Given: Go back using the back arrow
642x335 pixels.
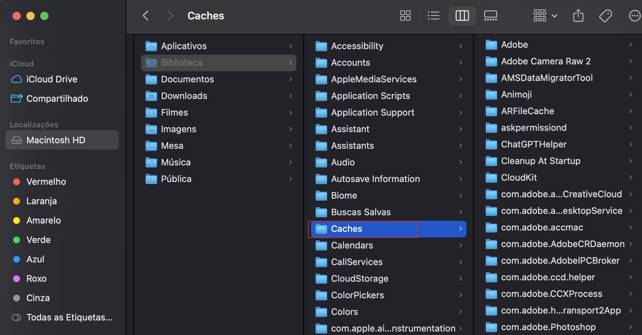Looking at the screenshot, I should pos(146,16).
